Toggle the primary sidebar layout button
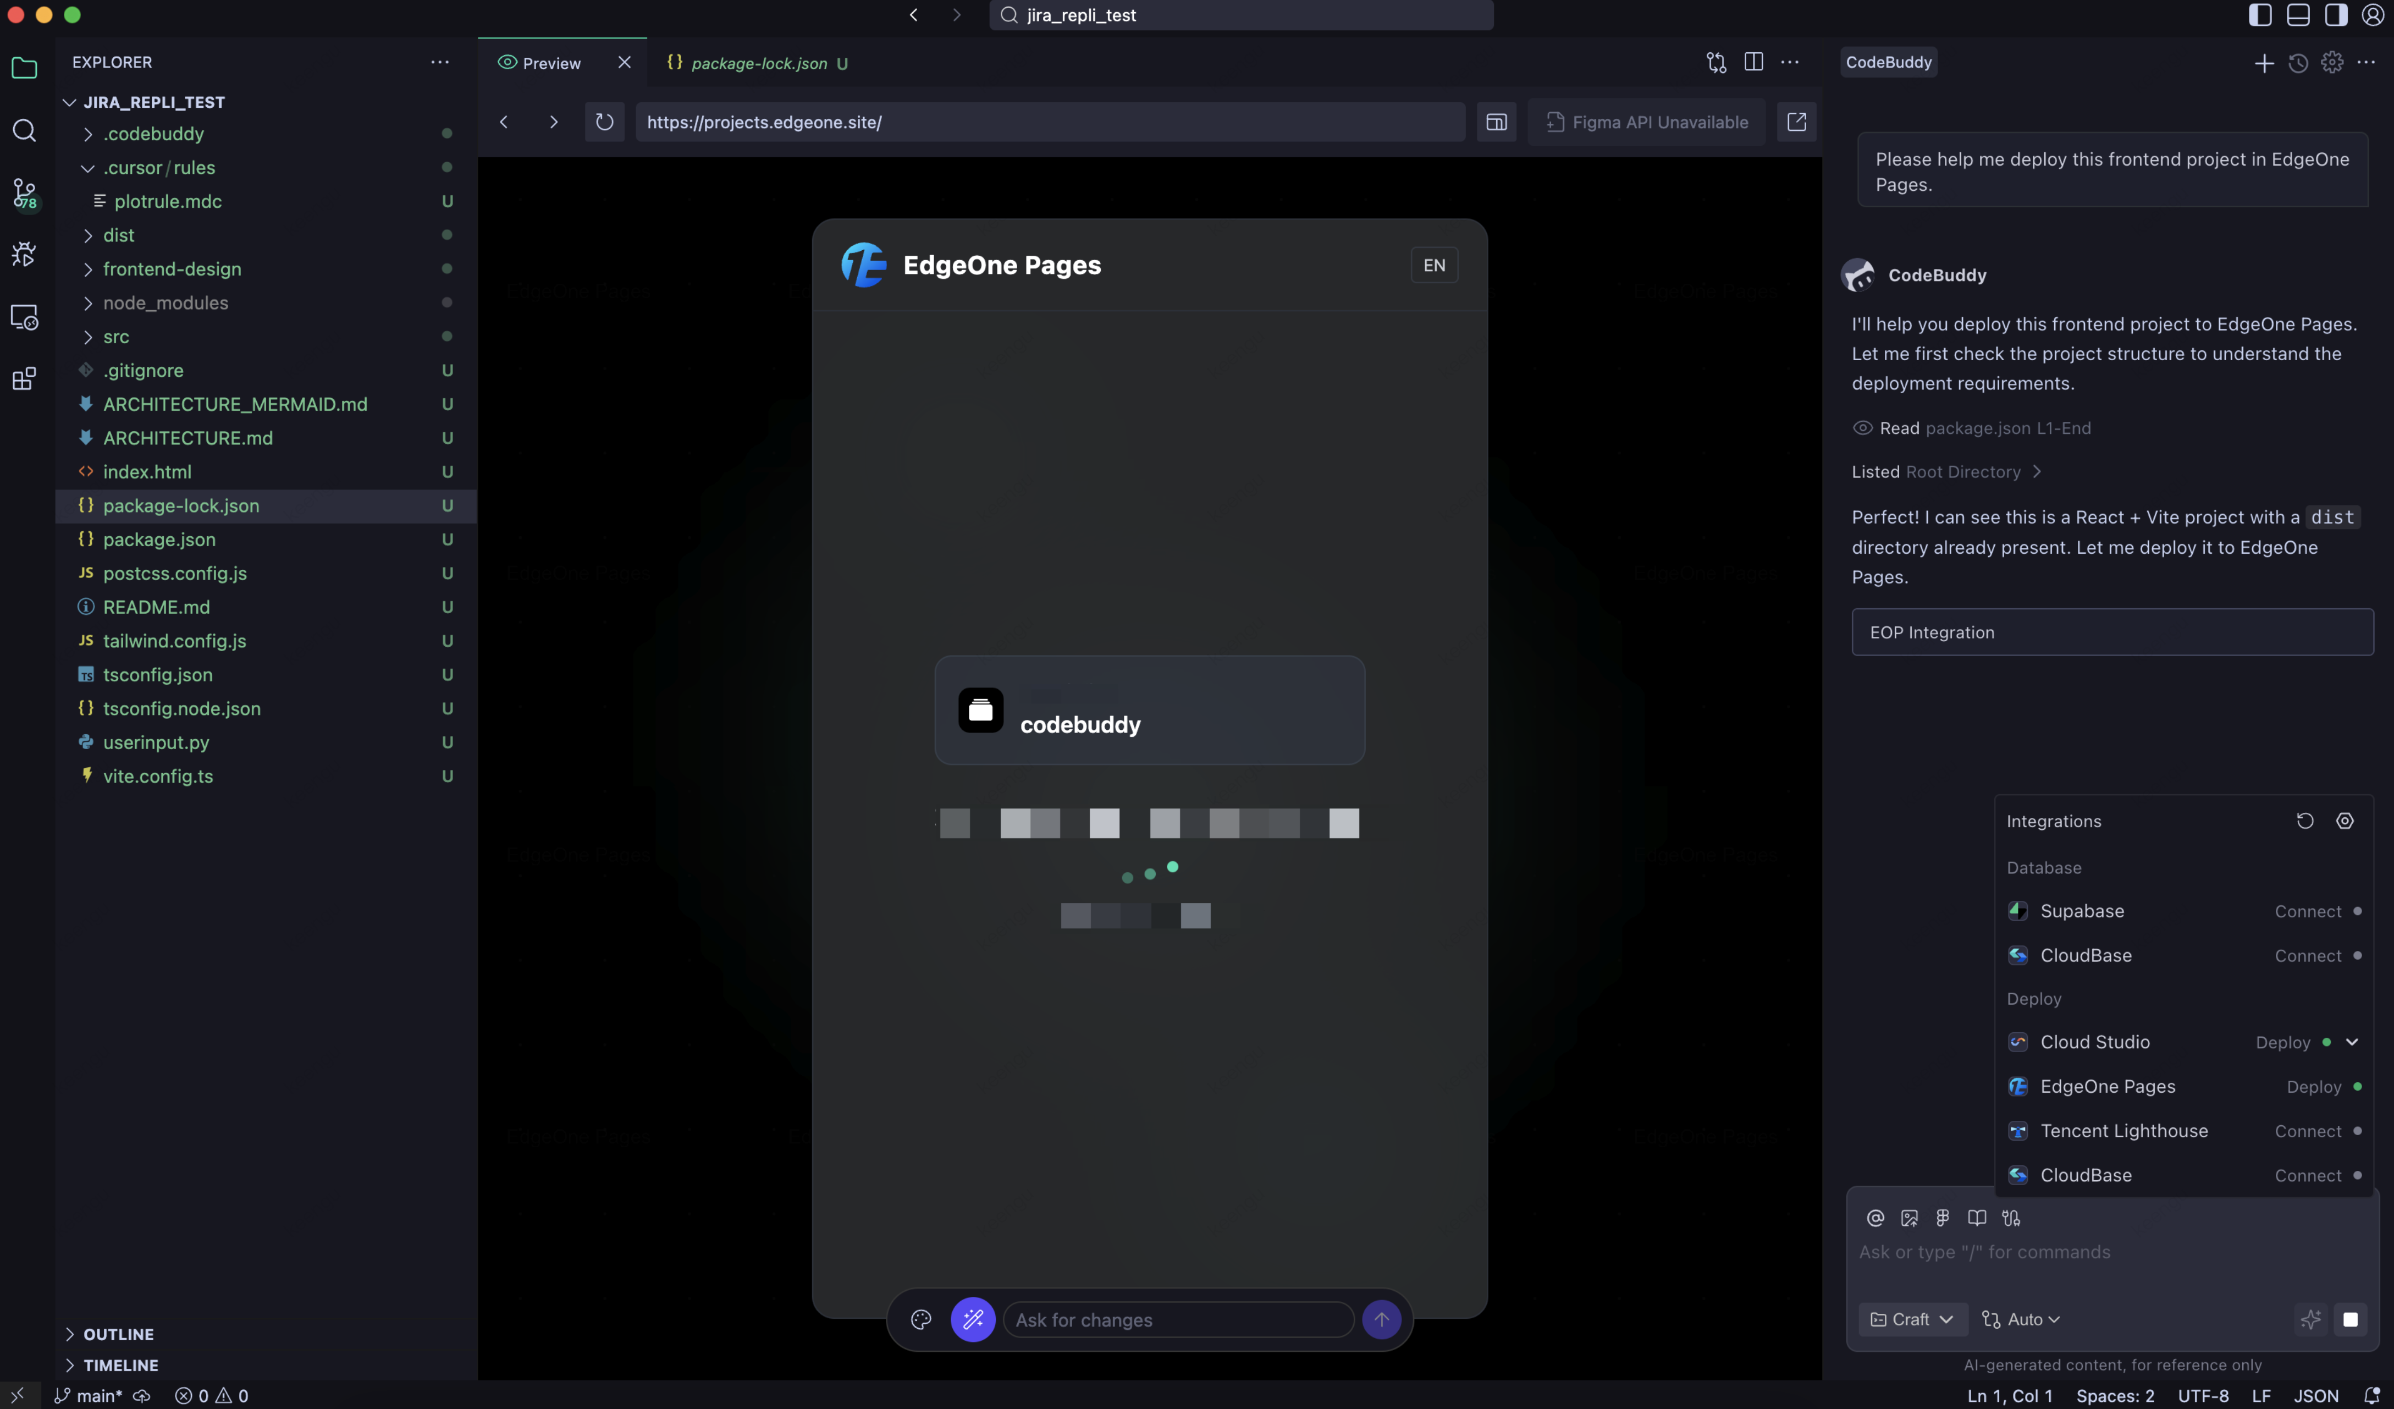This screenshot has width=2394, height=1409. [x=2259, y=15]
